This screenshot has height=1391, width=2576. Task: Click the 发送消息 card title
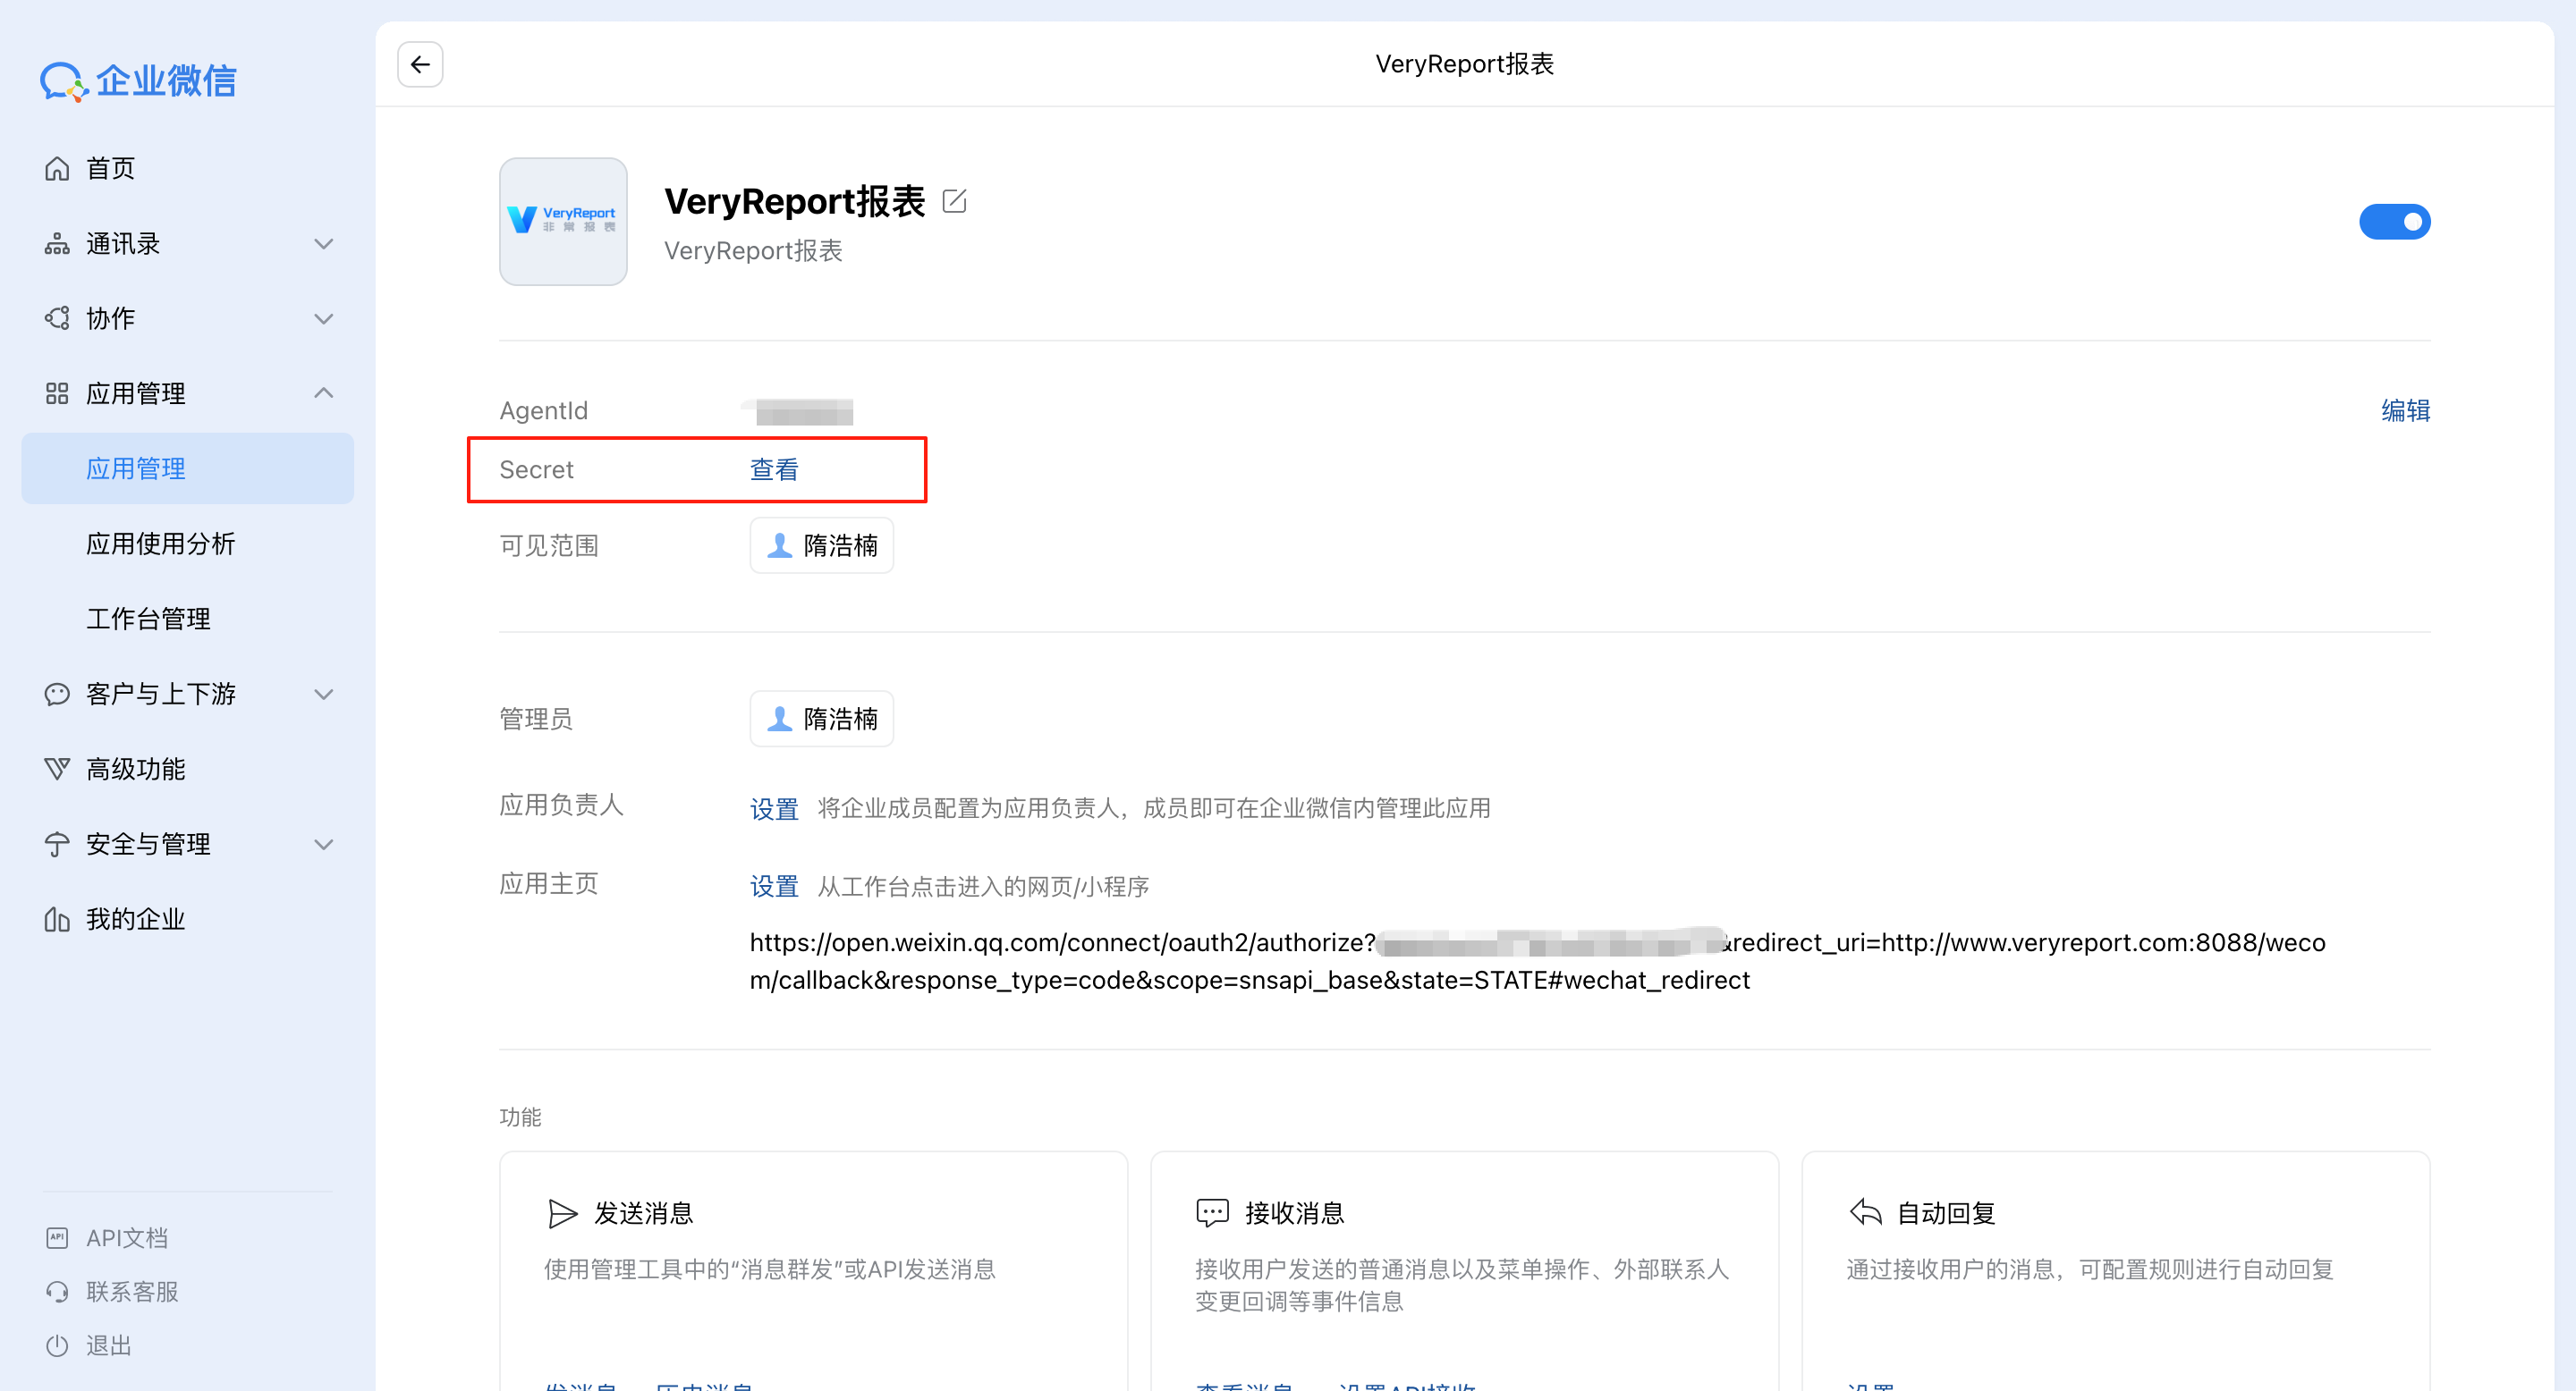point(643,1213)
